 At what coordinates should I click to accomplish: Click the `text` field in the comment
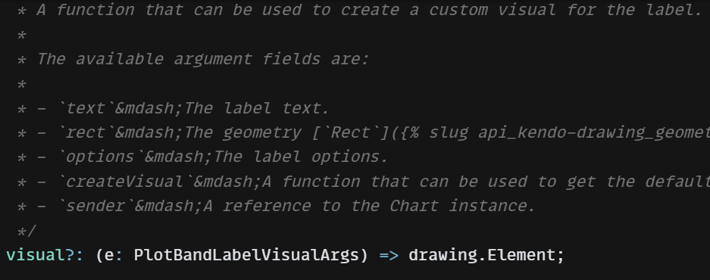[86, 108]
